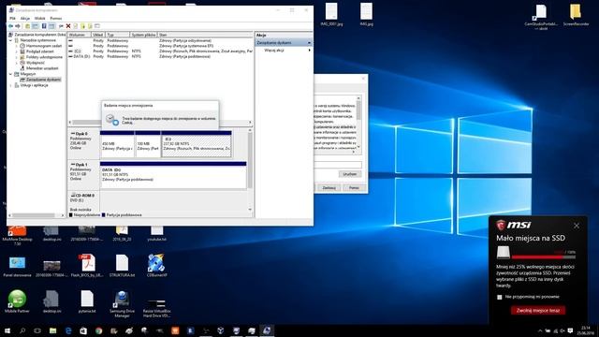Click the Typ column header
The image size is (599, 337).
118,35
